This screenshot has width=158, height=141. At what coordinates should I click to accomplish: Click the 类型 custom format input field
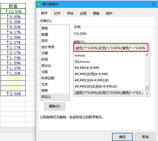pos(112,48)
